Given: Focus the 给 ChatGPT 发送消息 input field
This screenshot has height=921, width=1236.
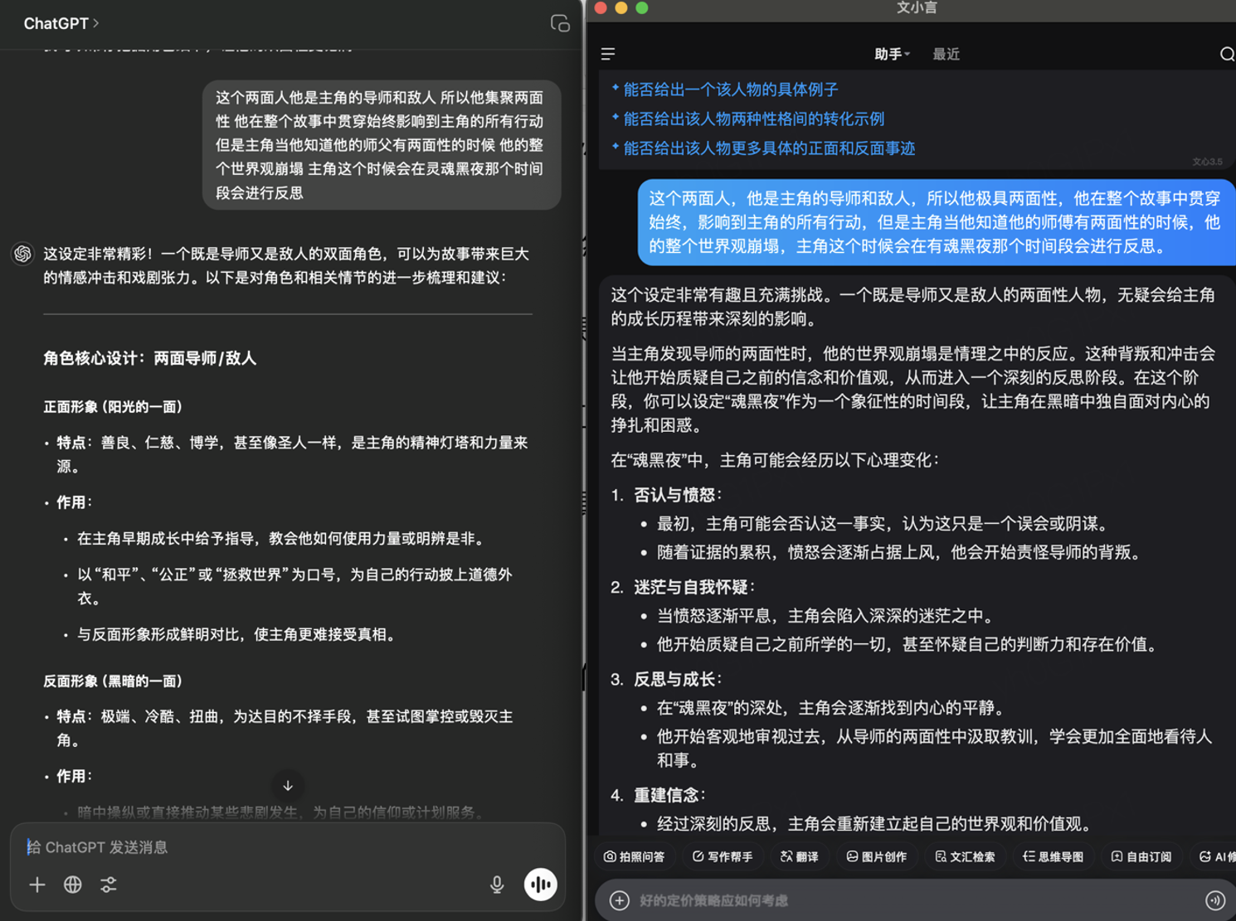Looking at the screenshot, I should click(249, 847).
